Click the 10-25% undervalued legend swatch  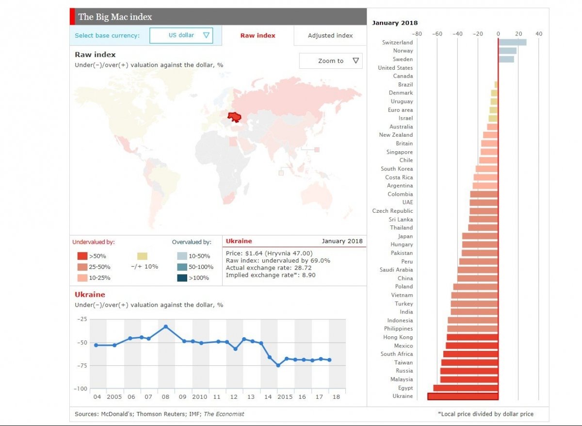click(x=82, y=278)
